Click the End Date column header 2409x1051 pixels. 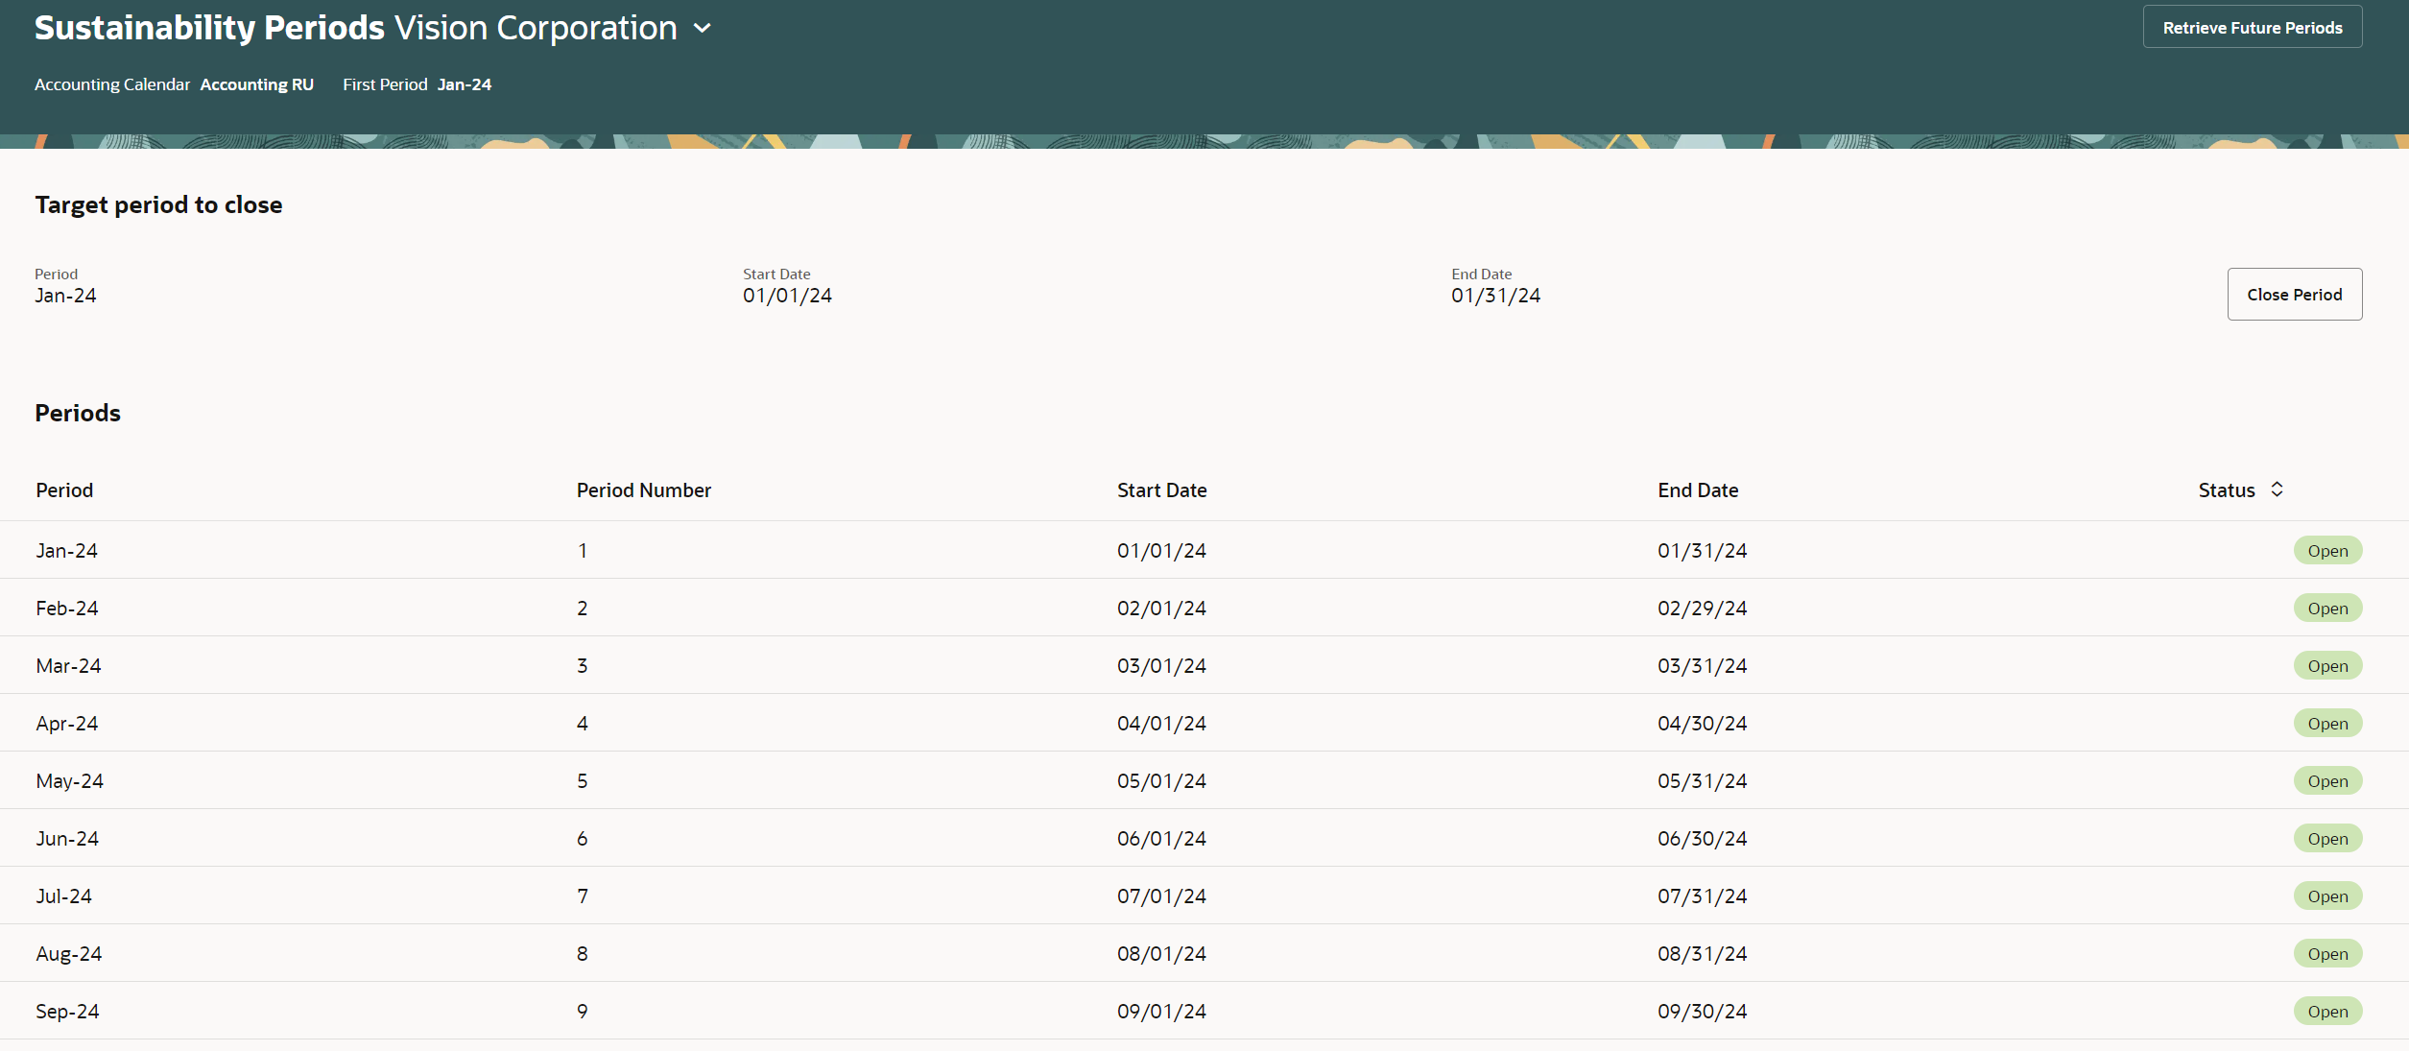(1697, 490)
